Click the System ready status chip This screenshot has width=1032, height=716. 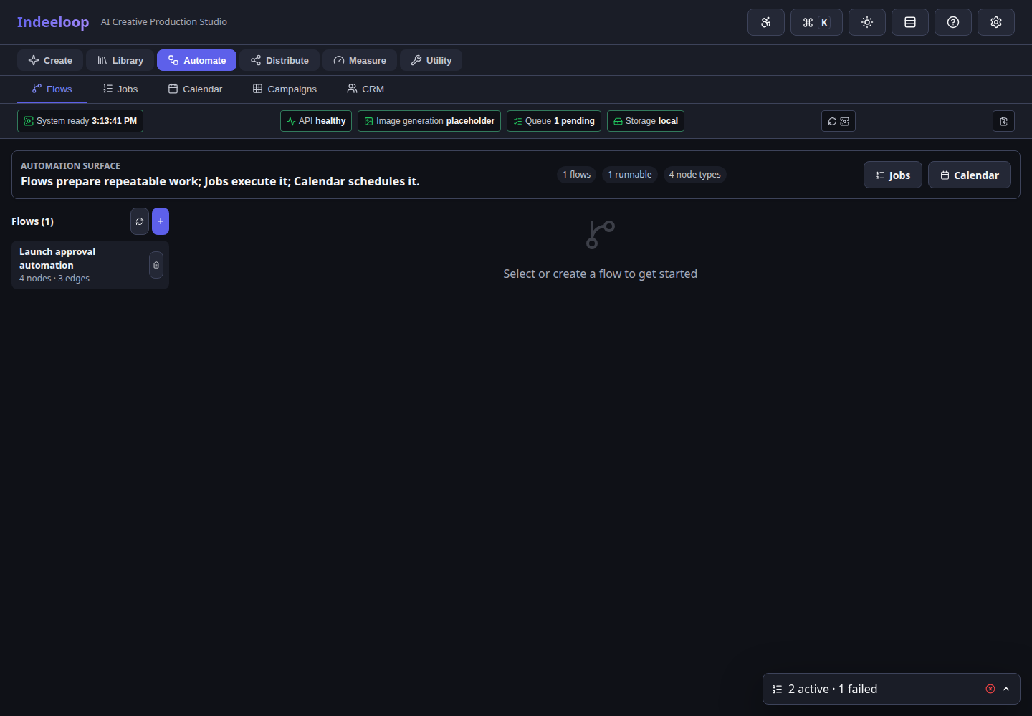click(x=80, y=121)
